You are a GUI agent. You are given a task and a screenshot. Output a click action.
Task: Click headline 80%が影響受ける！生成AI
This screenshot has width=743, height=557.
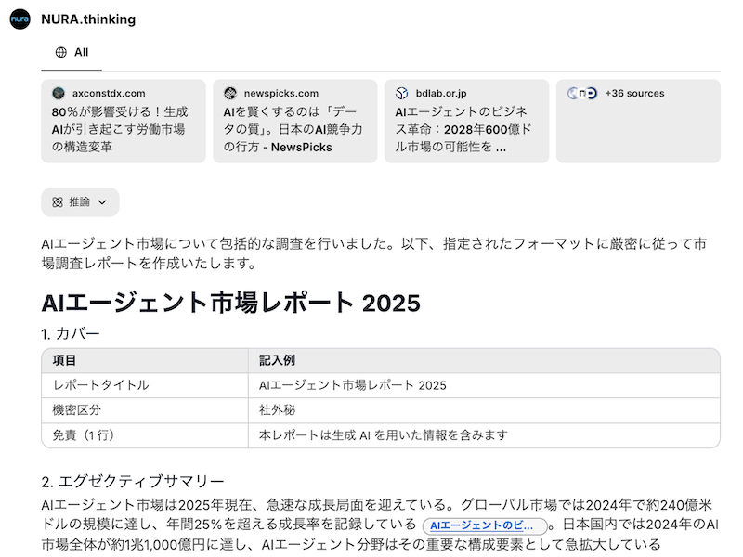click(120, 129)
